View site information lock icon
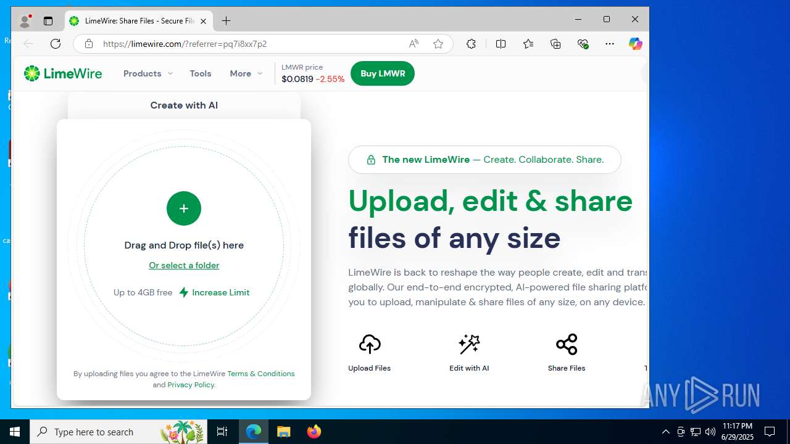 (89, 44)
